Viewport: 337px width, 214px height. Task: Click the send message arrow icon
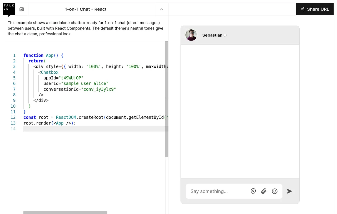tap(289, 191)
